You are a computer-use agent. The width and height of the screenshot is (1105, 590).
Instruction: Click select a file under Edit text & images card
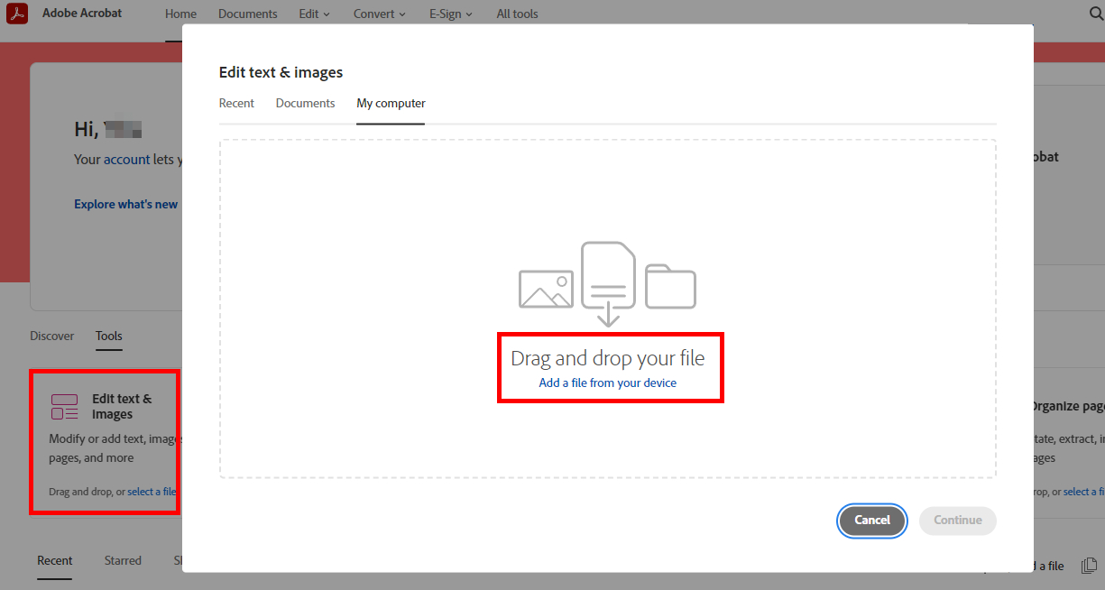point(152,492)
